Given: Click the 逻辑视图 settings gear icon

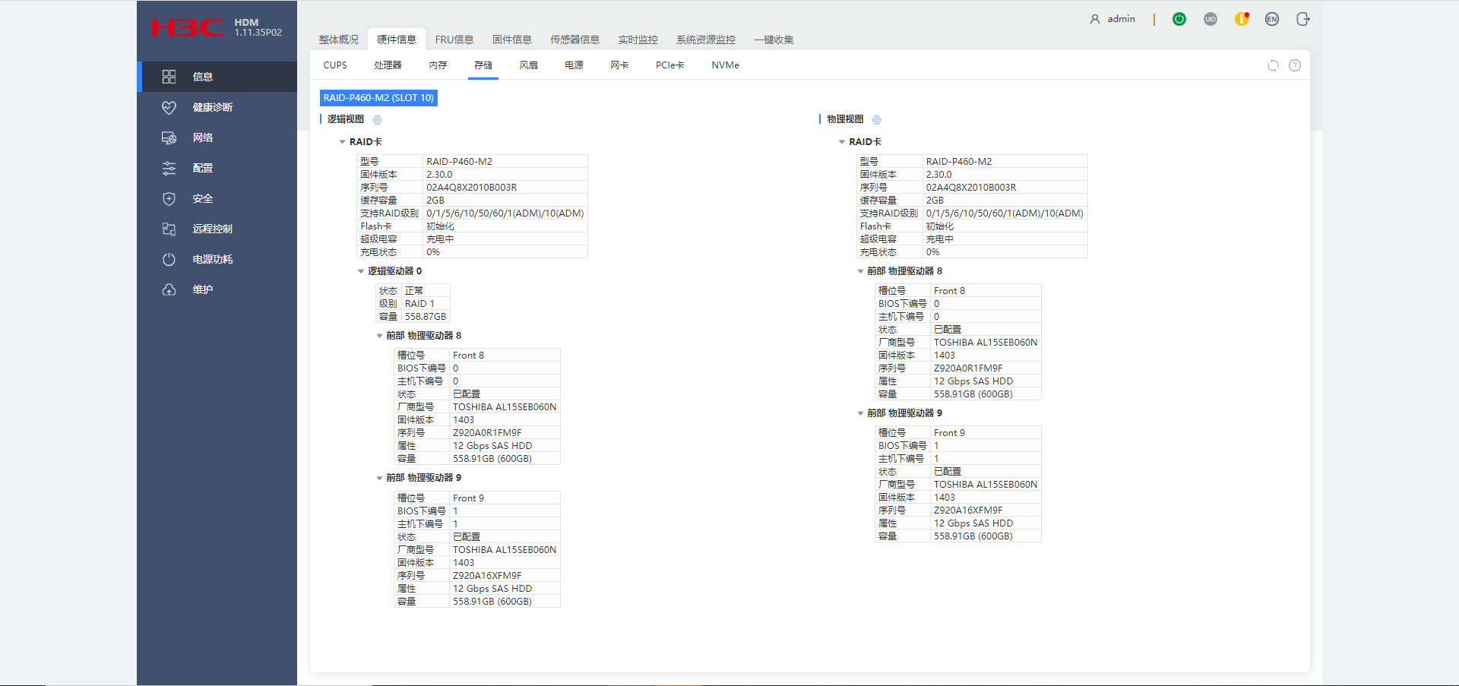Looking at the screenshot, I should (378, 120).
